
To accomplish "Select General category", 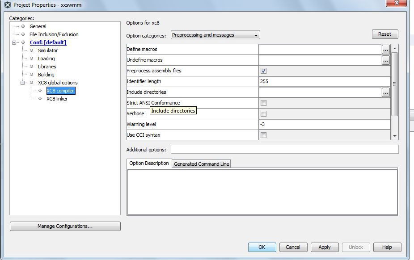I will [38, 26].
